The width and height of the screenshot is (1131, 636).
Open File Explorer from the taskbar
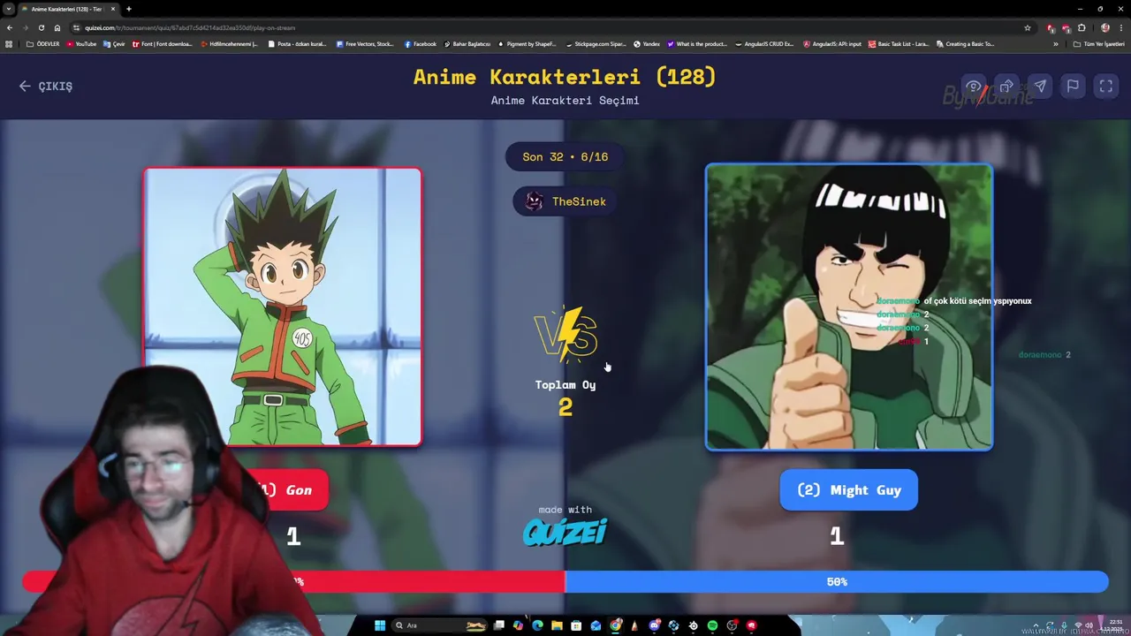[557, 625]
